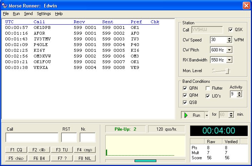Select log entry VE9XA
252x166 pixels.
[x=72, y=67]
